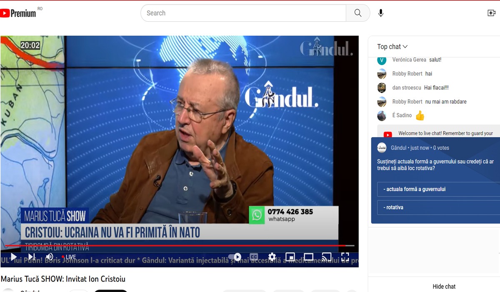This screenshot has height=292, width=500.
Task: Play the video with the play button
Action: point(13,257)
